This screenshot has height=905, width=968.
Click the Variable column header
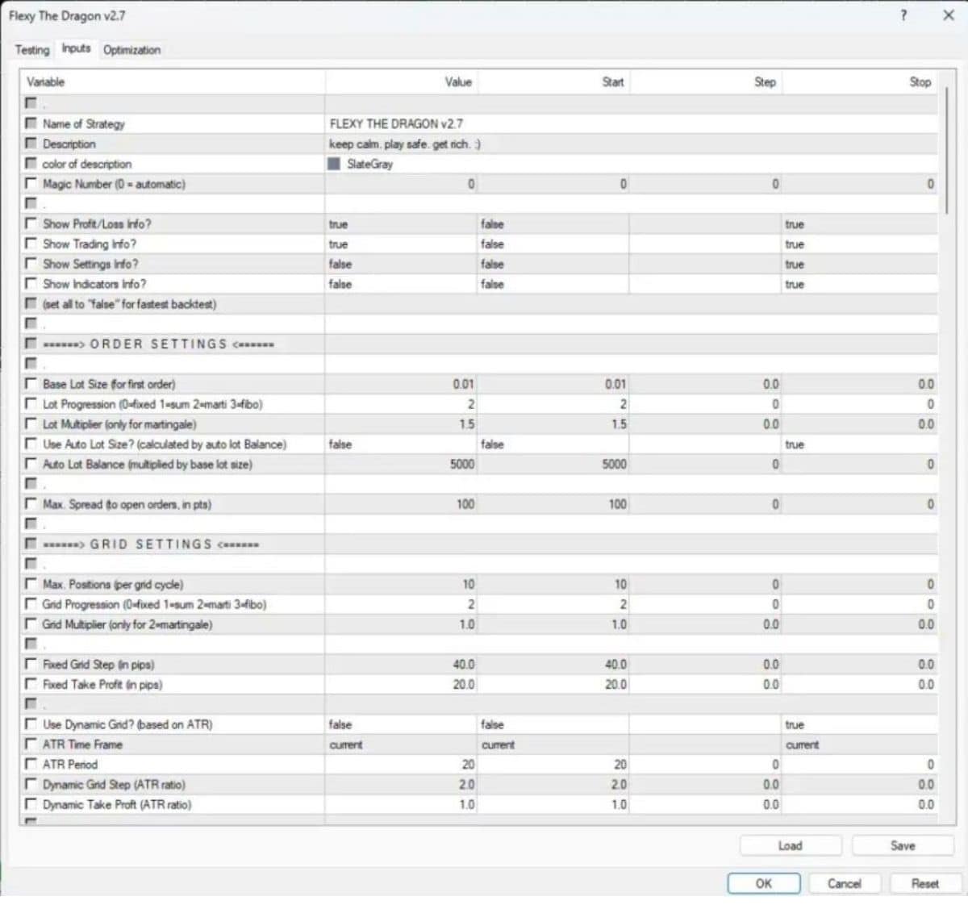tap(173, 81)
